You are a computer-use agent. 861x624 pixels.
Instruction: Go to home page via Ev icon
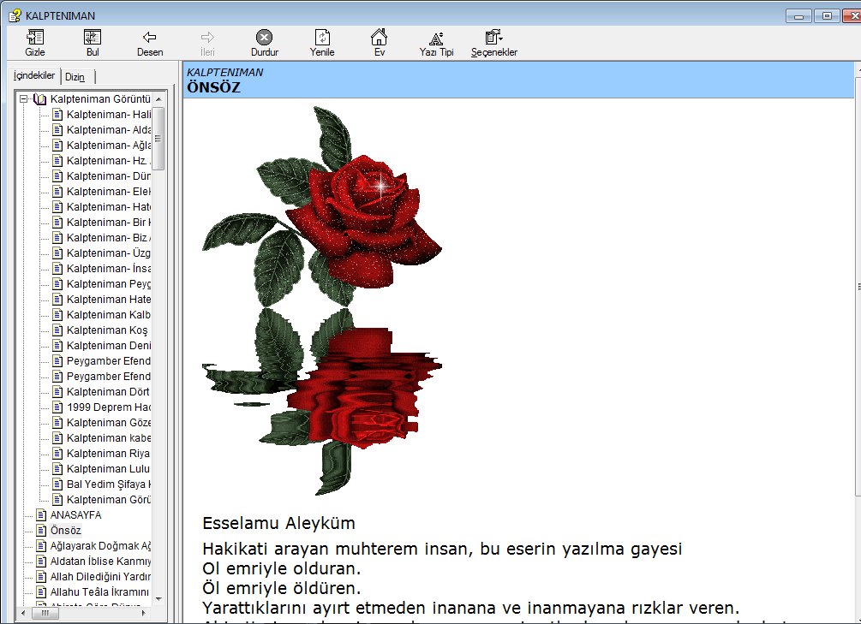pyautogui.click(x=379, y=43)
